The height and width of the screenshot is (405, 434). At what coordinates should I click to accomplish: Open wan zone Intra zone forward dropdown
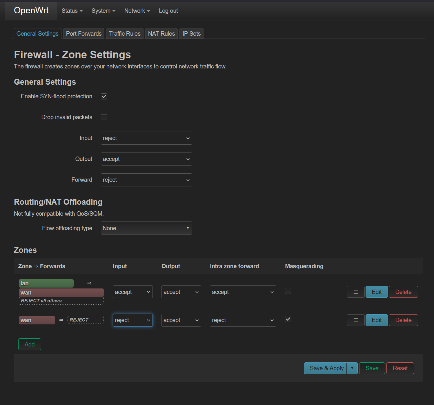(243, 320)
